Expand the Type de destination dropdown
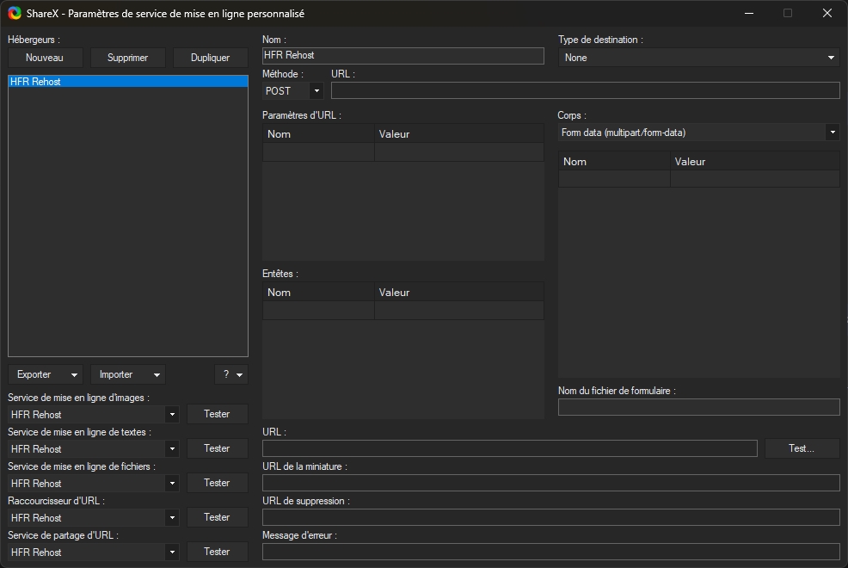 click(698, 58)
